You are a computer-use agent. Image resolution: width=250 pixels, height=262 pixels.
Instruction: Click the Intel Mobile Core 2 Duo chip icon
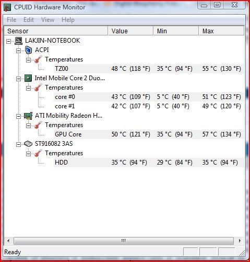(x=28, y=78)
